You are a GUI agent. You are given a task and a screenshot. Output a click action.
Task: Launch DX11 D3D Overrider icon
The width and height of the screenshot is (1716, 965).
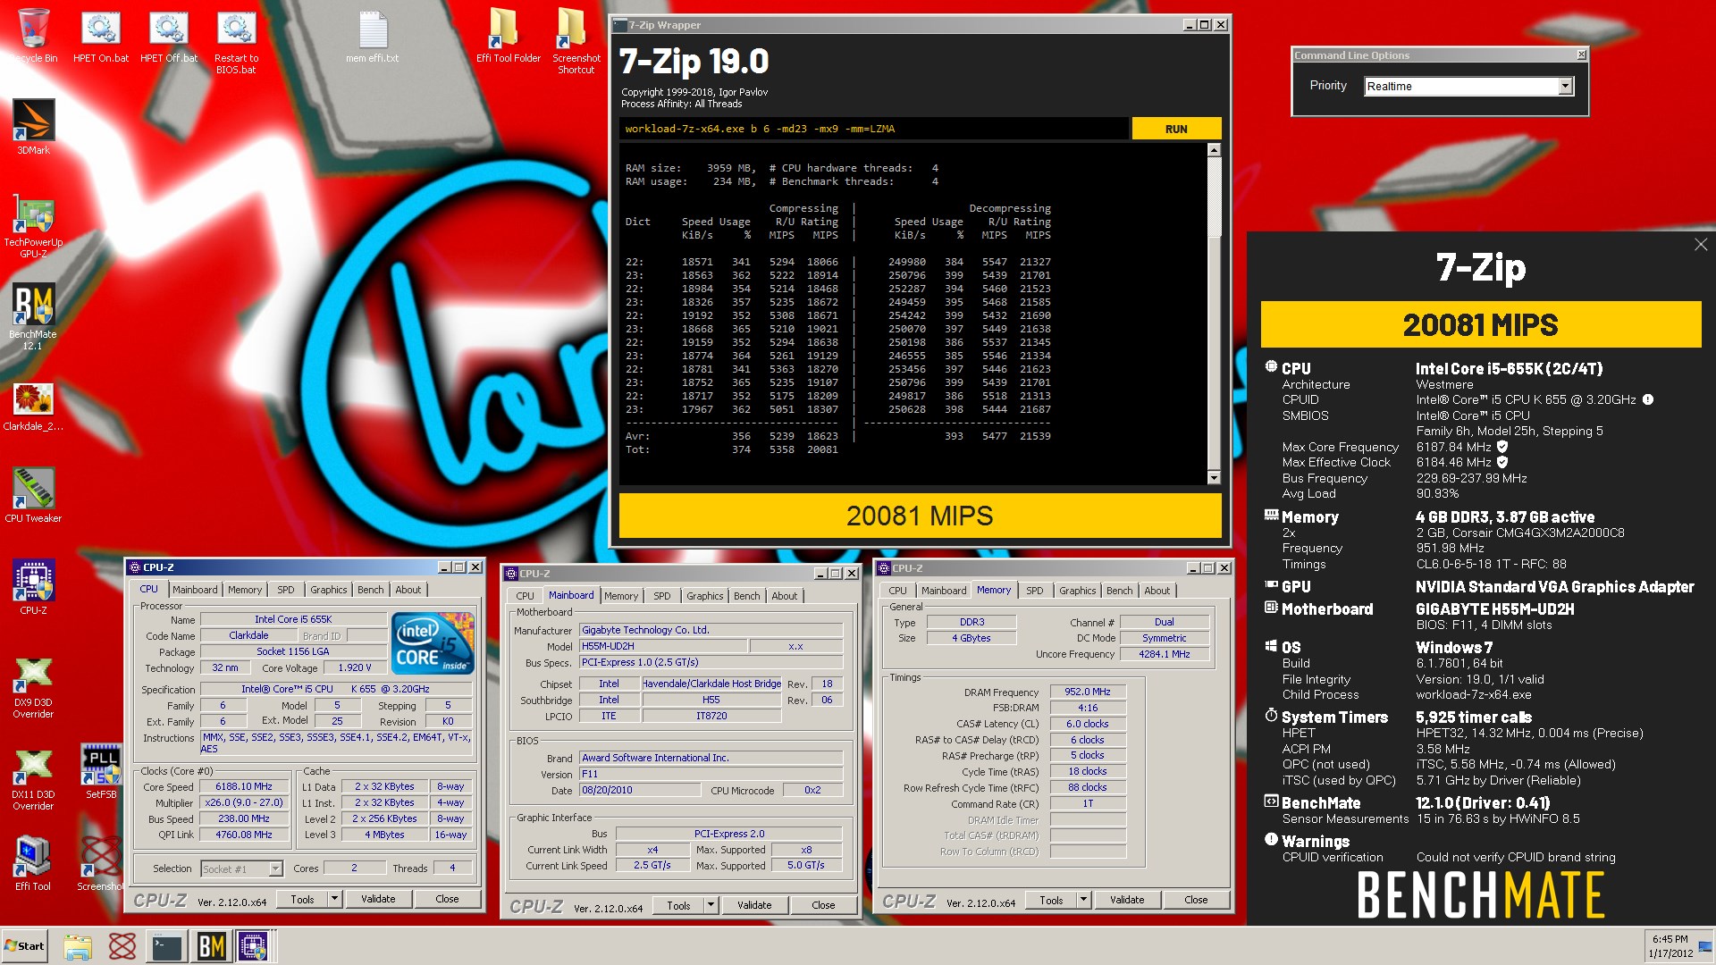(x=33, y=779)
